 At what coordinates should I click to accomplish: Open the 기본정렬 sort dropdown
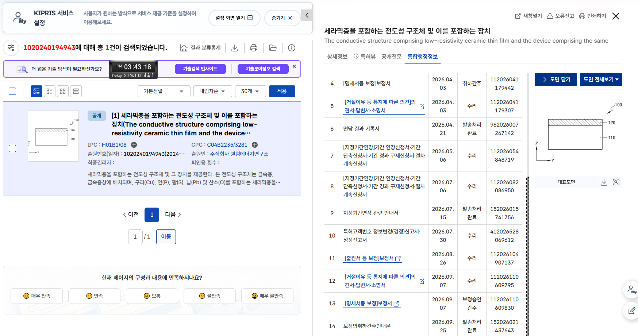tap(164, 91)
